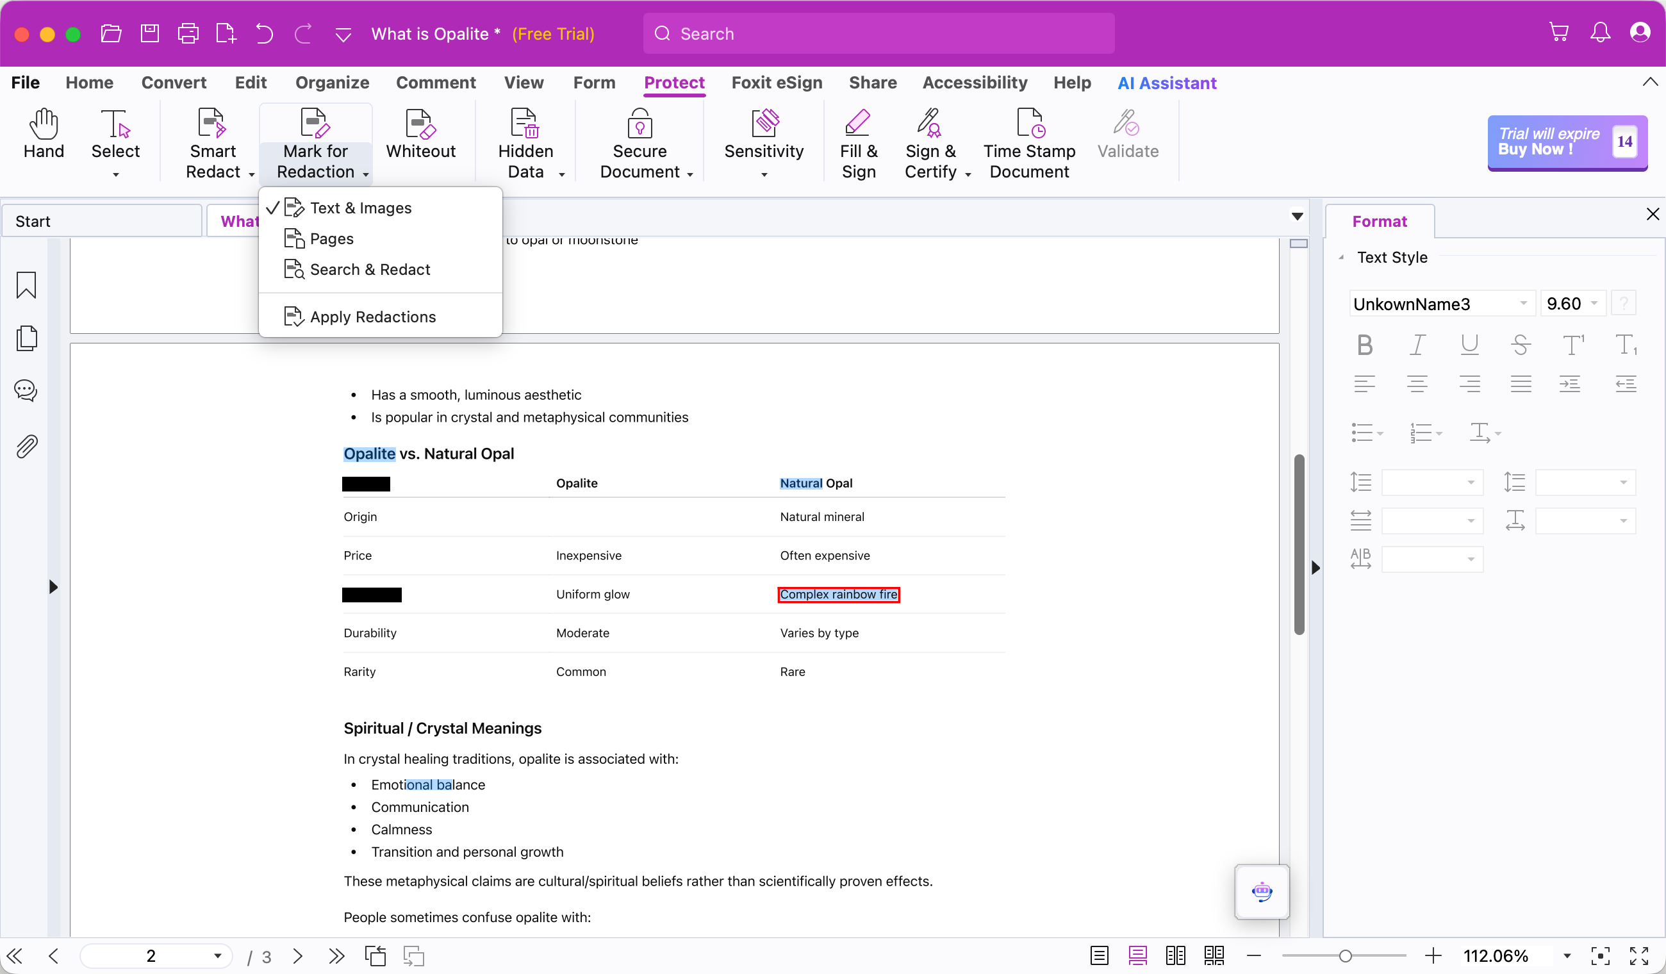Open the Attachments panel

coord(26,447)
